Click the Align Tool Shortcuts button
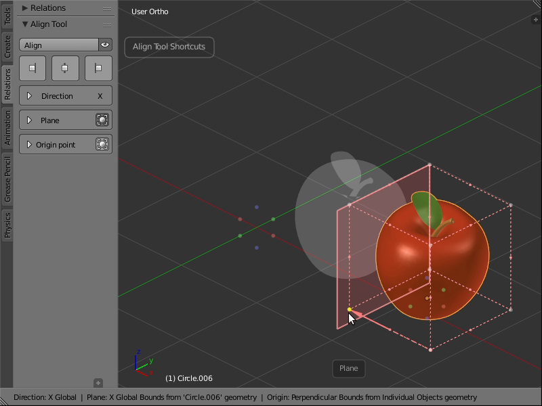The image size is (542, 406). pos(169,47)
